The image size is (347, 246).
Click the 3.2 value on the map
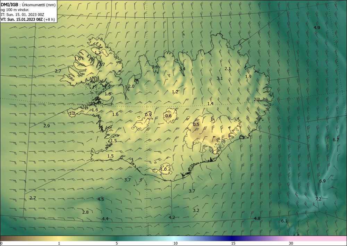pyautogui.click(x=196, y=210)
